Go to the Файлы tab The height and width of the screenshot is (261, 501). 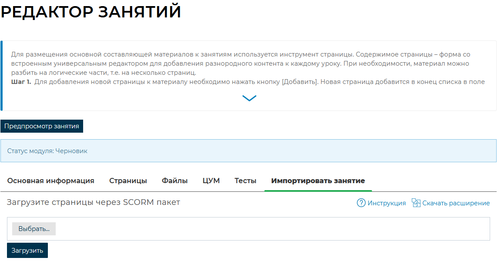175,181
